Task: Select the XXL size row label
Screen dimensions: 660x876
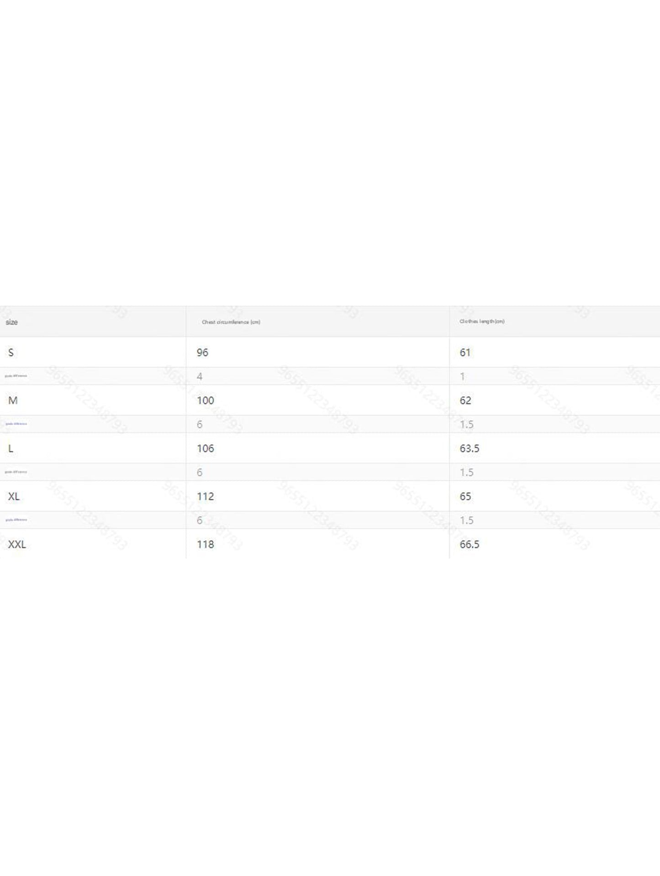Action: click(x=17, y=544)
